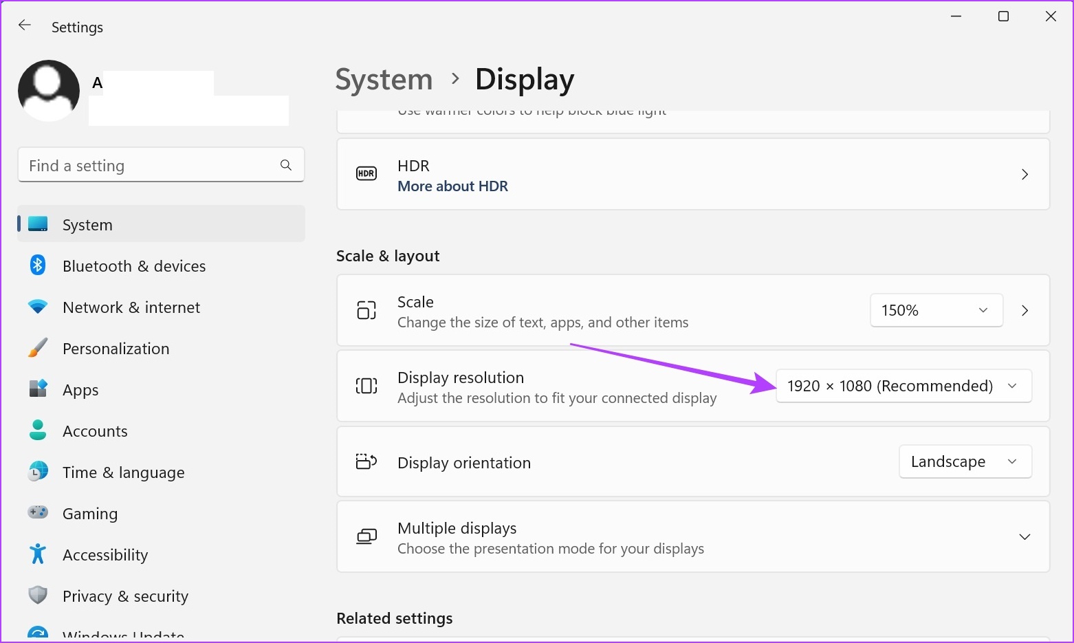Click the More about HDR link
The height and width of the screenshot is (643, 1074).
452,186
